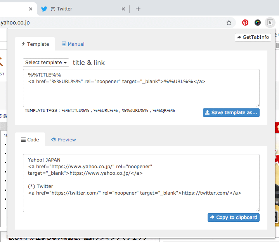Image resolution: width=279 pixels, height=242 pixels.
Task: Switch to the Code tab
Action: [x=30, y=139]
